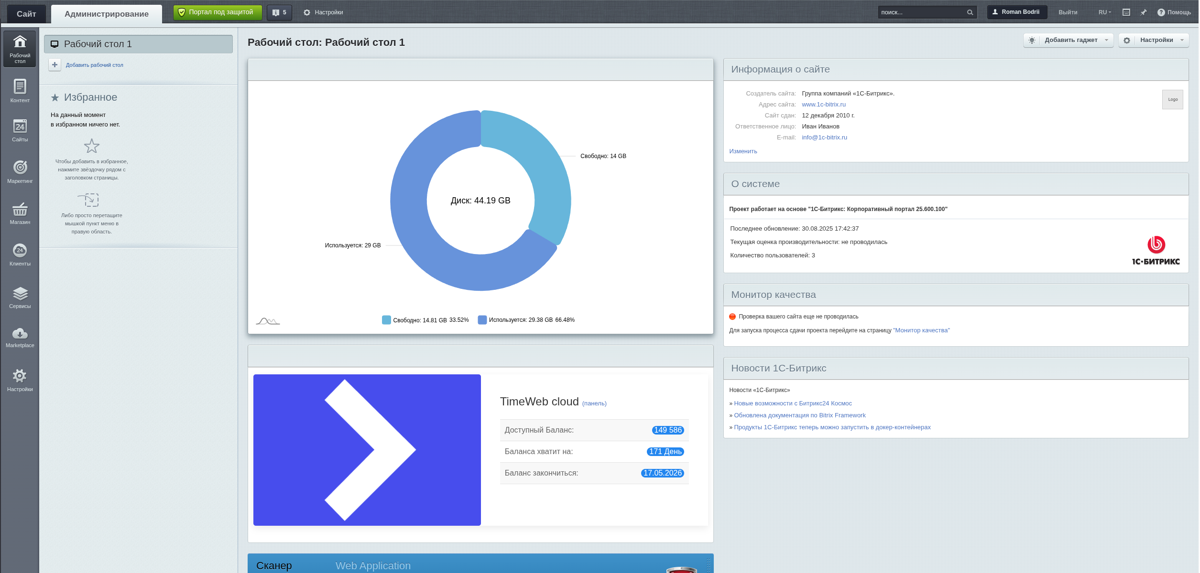
Task: Expand the Добавить гаджет dropdown
Action: pyautogui.click(x=1070, y=40)
